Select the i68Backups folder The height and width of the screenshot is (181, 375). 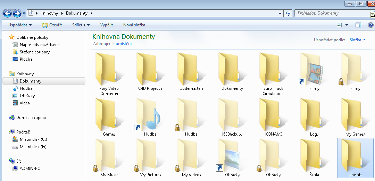[x=232, y=117]
